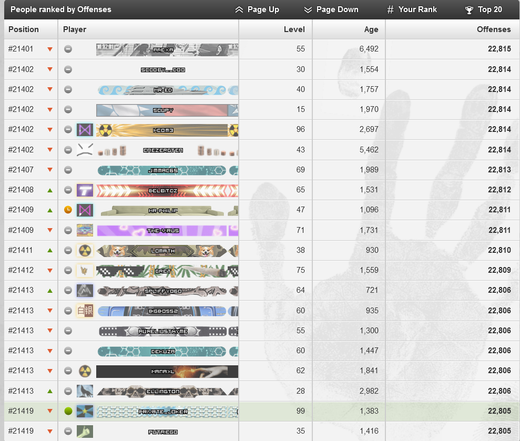Click the wolf faction icon beside ELLINGTON
520x441 pixels.
point(85,391)
